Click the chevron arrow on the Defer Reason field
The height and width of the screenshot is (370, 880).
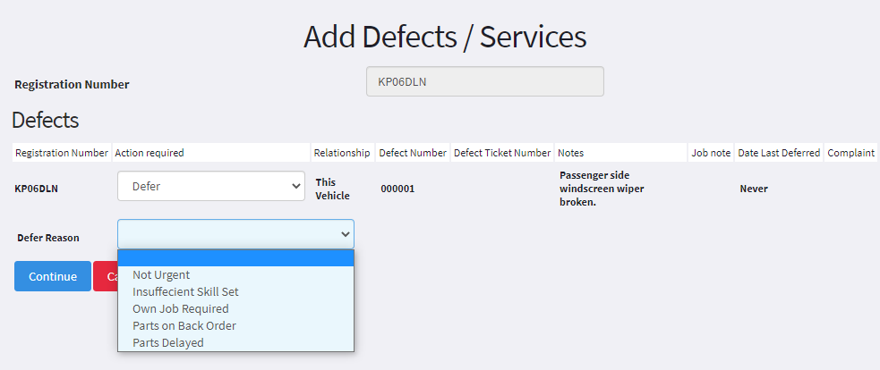pos(346,234)
